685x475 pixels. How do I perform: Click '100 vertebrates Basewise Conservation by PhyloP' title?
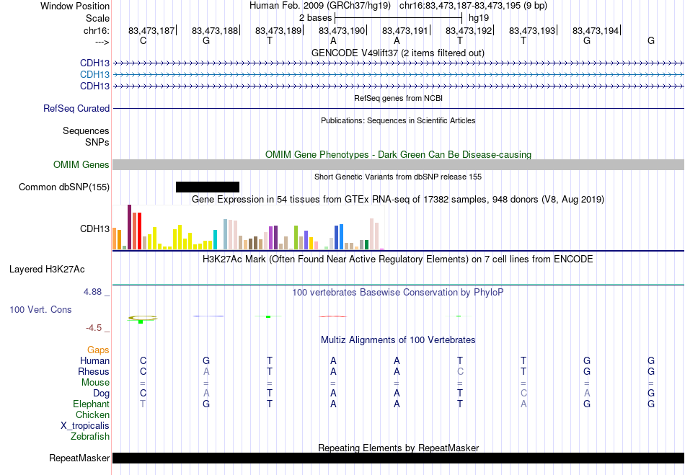[398, 293]
